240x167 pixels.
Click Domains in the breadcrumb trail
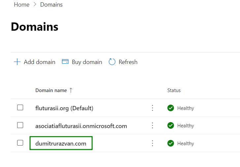click(x=51, y=5)
